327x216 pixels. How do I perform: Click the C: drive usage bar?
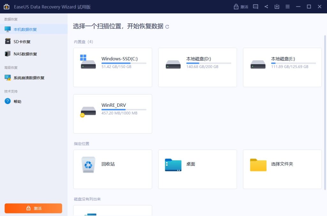point(124,63)
